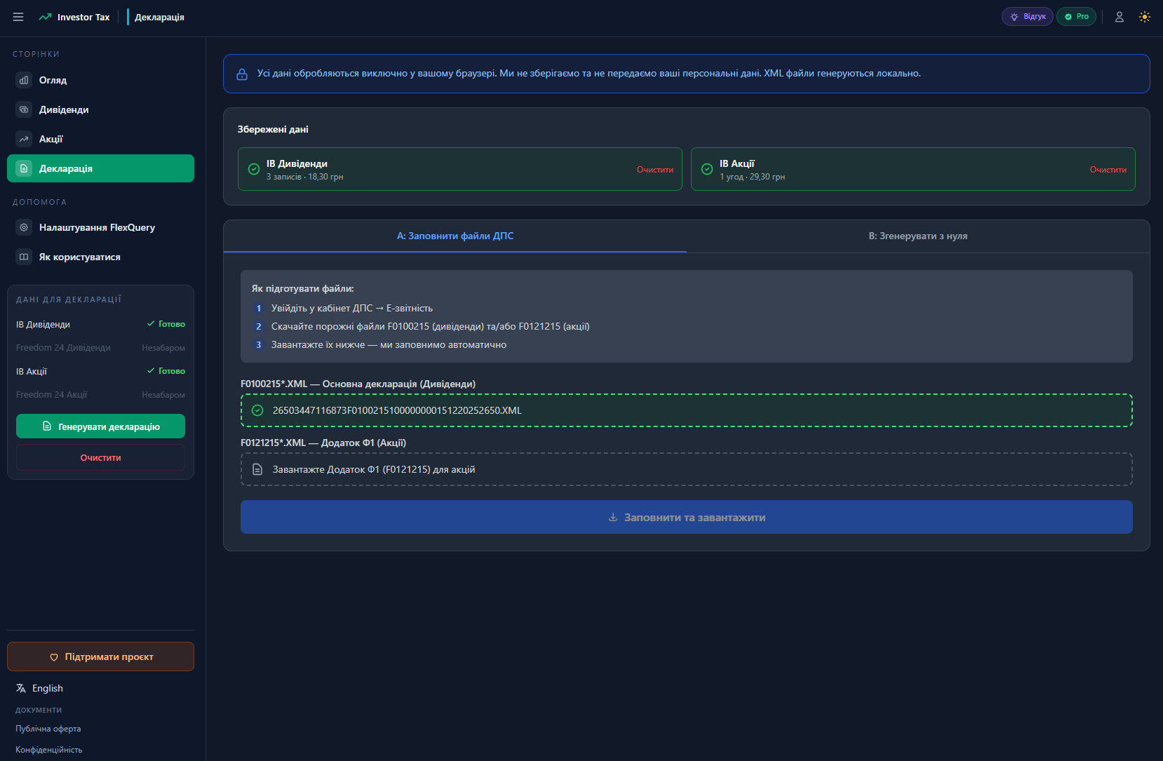This screenshot has height=761, width=1163.
Task: Click the user account icon in header
Action: click(x=1120, y=16)
